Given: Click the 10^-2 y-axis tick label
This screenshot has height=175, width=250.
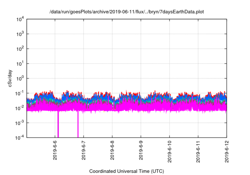Looking at the screenshot, I should tap(20, 108).
